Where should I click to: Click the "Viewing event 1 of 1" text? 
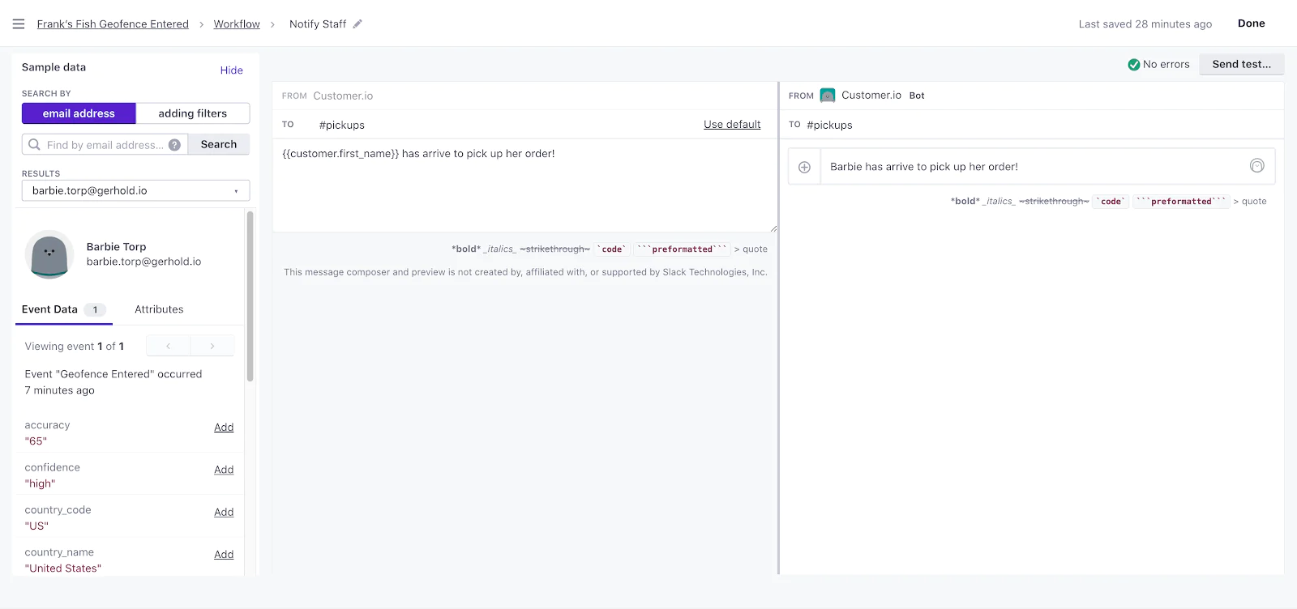click(x=75, y=347)
